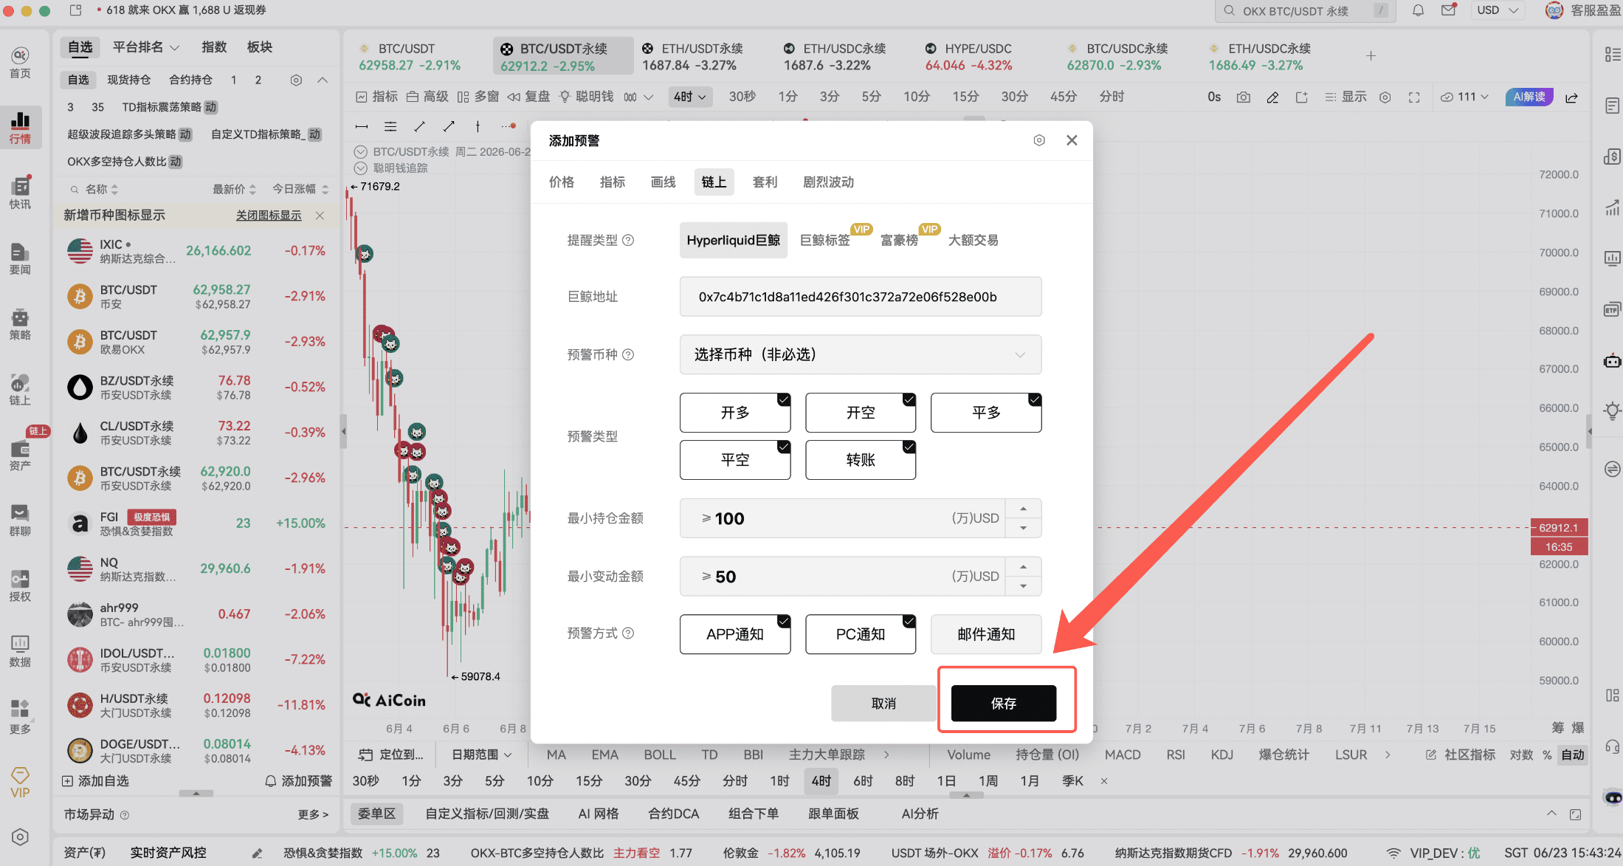Expand the 日期范围 date range dropdown
Image resolution: width=1623 pixels, height=866 pixels.
[x=481, y=755]
